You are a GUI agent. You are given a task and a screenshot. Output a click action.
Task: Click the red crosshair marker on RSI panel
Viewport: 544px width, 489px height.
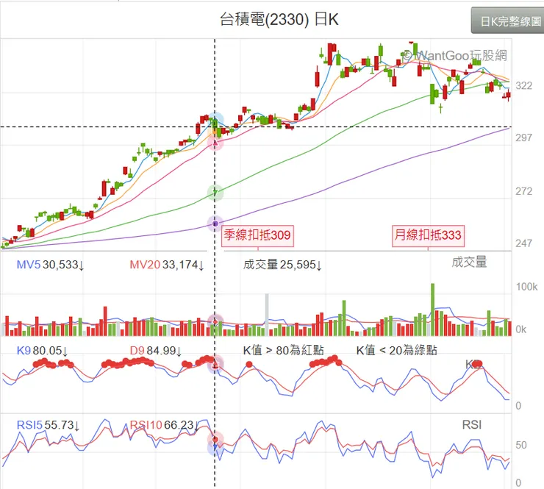215,440
